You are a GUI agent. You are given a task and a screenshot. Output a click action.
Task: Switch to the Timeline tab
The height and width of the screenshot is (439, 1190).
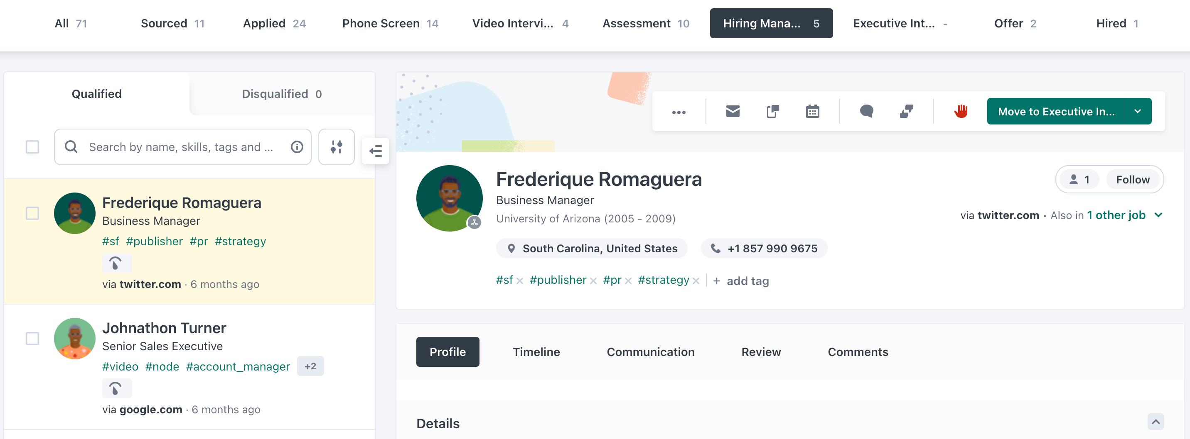coord(536,352)
